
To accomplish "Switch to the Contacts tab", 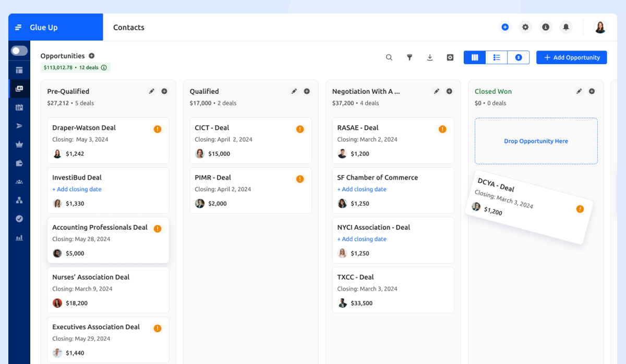I will 128,27.
